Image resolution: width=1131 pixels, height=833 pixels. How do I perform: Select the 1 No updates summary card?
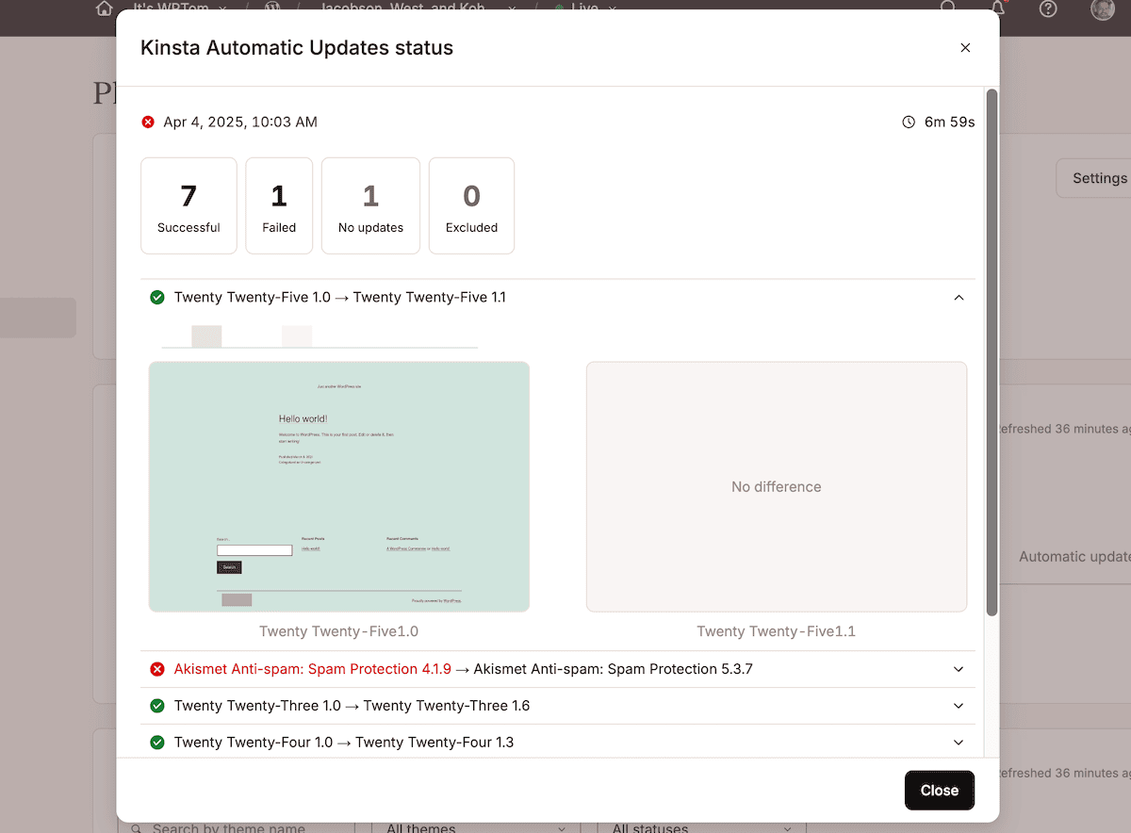click(370, 205)
